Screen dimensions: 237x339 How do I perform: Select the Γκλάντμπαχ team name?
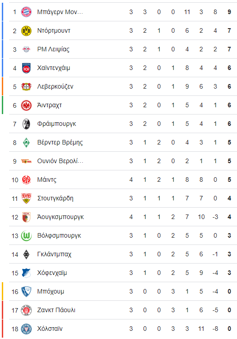tap(54, 254)
